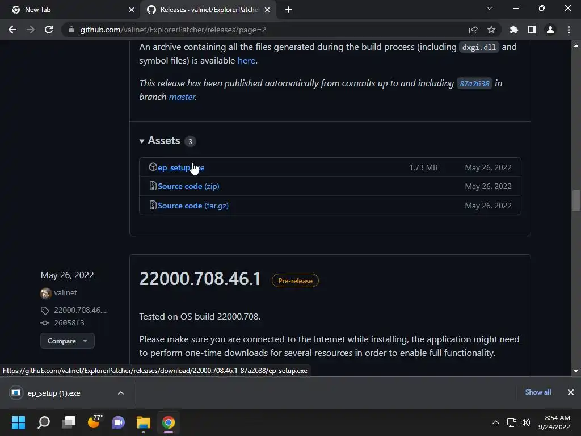Open Chrome profile avatar
Image resolution: width=581 pixels, height=436 pixels.
pyautogui.click(x=550, y=30)
